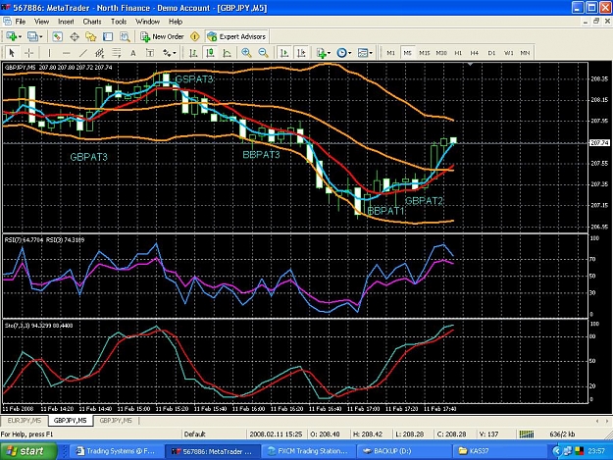This screenshot has width=613, height=460.
Task: Set timeframe to H4
Action: coord(475,53)
